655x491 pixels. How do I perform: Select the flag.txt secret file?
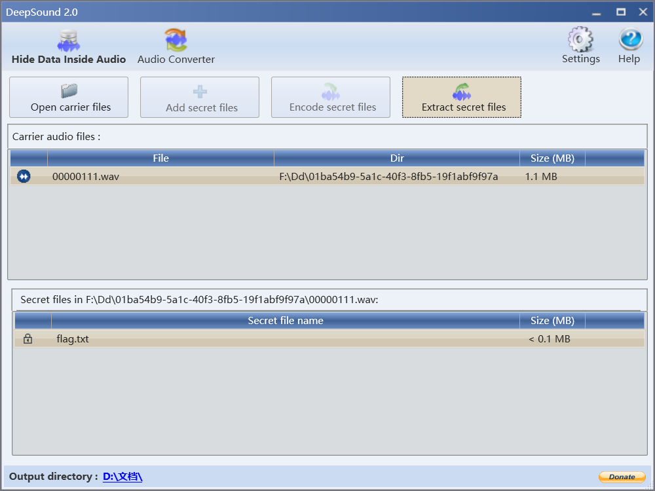tap(329, 338)
